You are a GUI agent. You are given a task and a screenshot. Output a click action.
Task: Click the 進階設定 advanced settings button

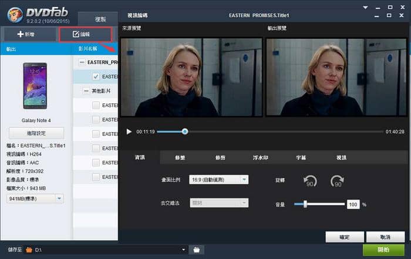[x=36, y=133]
